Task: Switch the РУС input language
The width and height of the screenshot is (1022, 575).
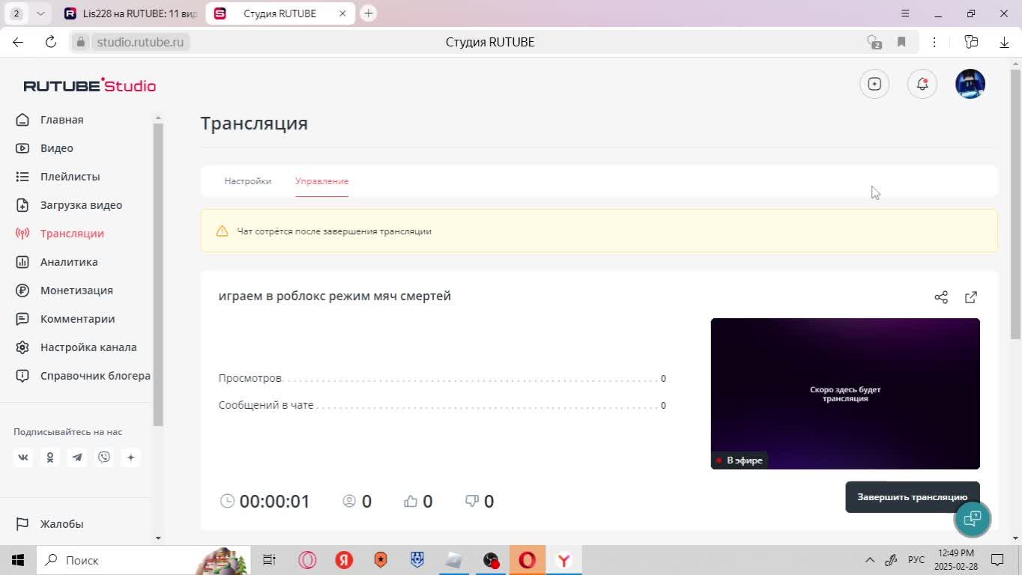Action: click(916, 560)
